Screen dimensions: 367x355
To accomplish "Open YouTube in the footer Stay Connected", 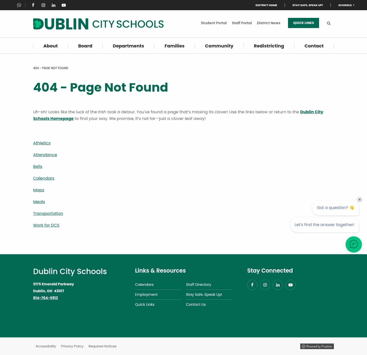I will (x=290, y=285).
